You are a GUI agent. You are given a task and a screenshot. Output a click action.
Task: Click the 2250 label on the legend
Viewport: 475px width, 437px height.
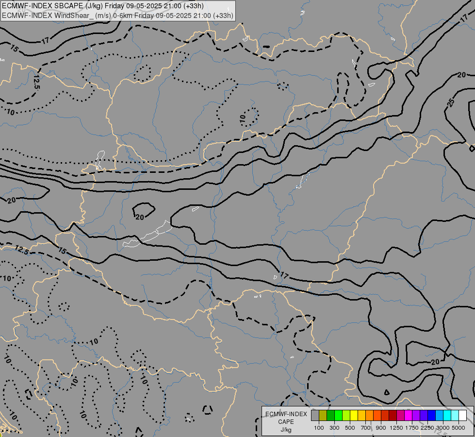pos(427,428)
